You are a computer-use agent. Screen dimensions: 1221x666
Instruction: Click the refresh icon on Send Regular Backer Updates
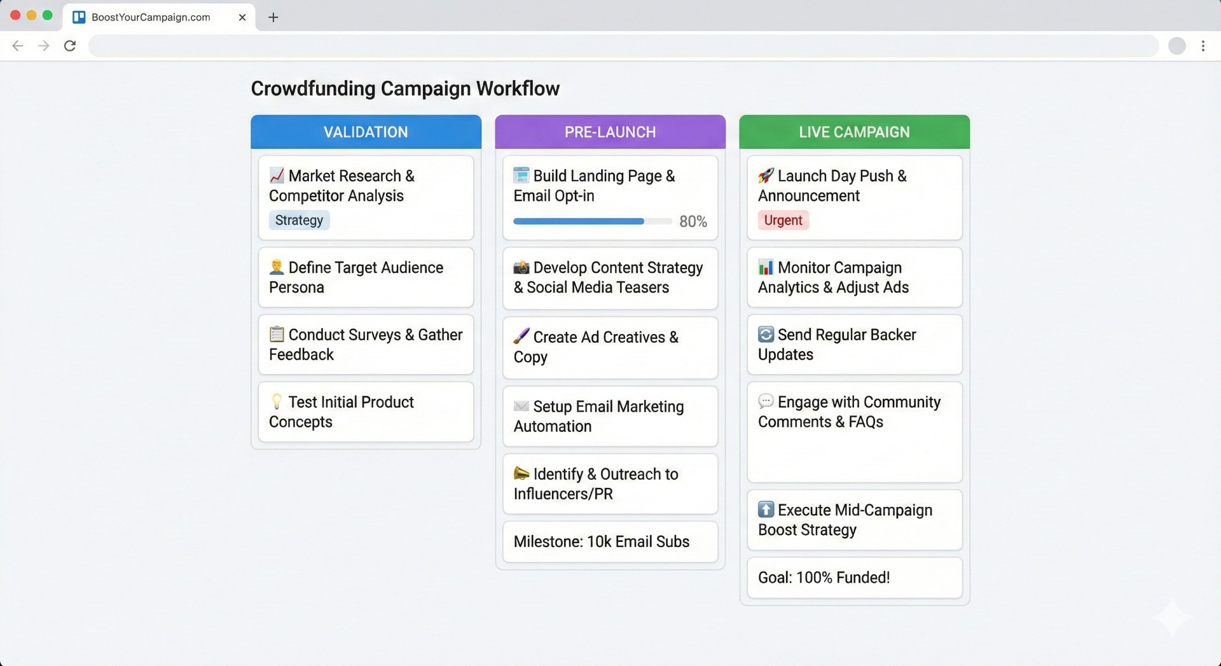[766, 334]
